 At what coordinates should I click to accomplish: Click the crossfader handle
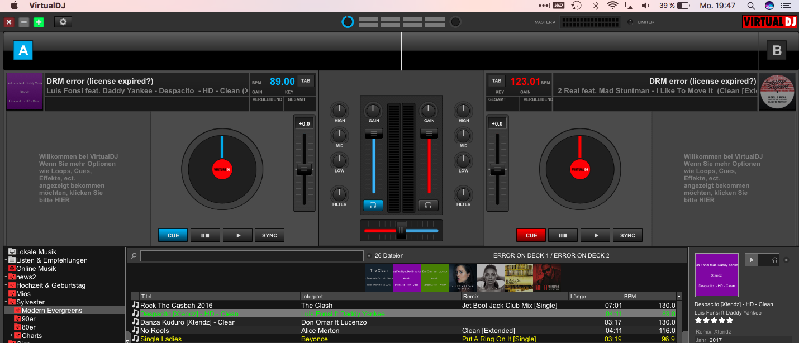401,230
